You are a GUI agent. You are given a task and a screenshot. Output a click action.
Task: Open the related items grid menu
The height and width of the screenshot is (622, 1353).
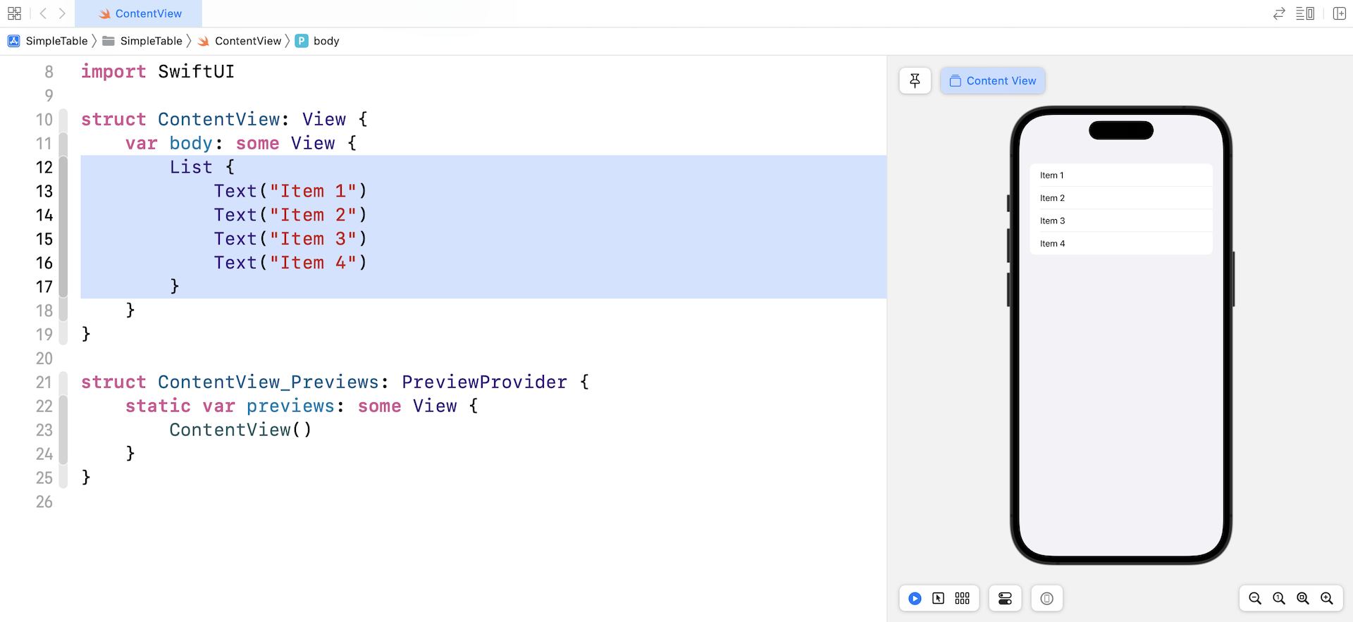14,13
